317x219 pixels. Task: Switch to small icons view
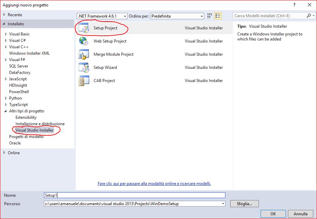(x=210, y=16)
